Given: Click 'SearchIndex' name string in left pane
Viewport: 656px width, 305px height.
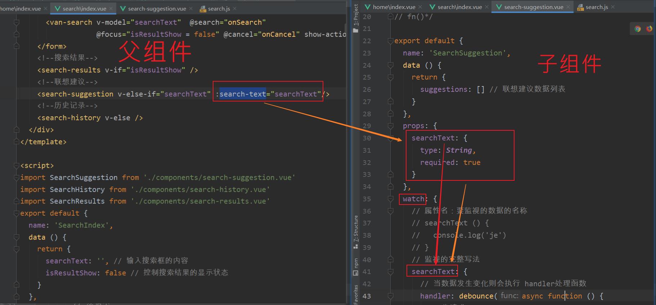Looking at the screenshot, I should point(81,225).
